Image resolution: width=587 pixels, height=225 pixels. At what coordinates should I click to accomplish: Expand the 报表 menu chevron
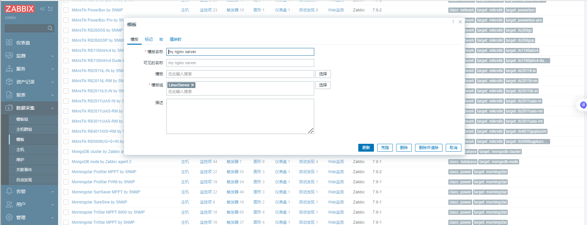tap(53, 95)
